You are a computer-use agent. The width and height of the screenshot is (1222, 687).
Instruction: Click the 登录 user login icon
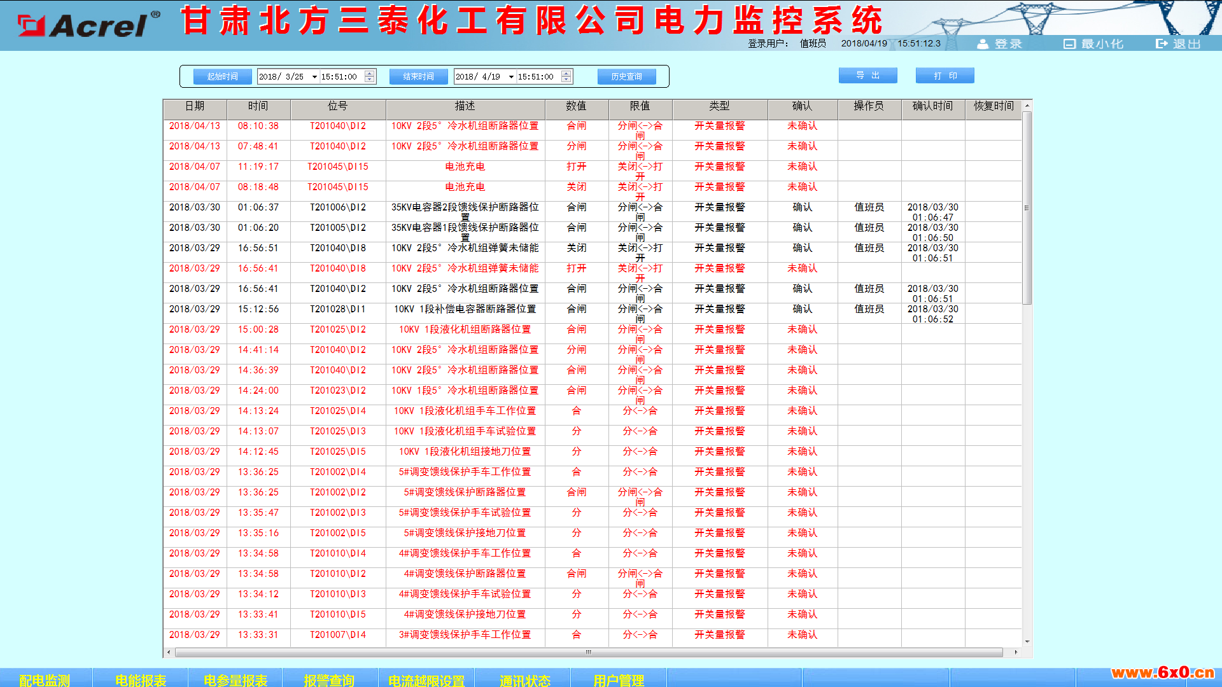983,44
